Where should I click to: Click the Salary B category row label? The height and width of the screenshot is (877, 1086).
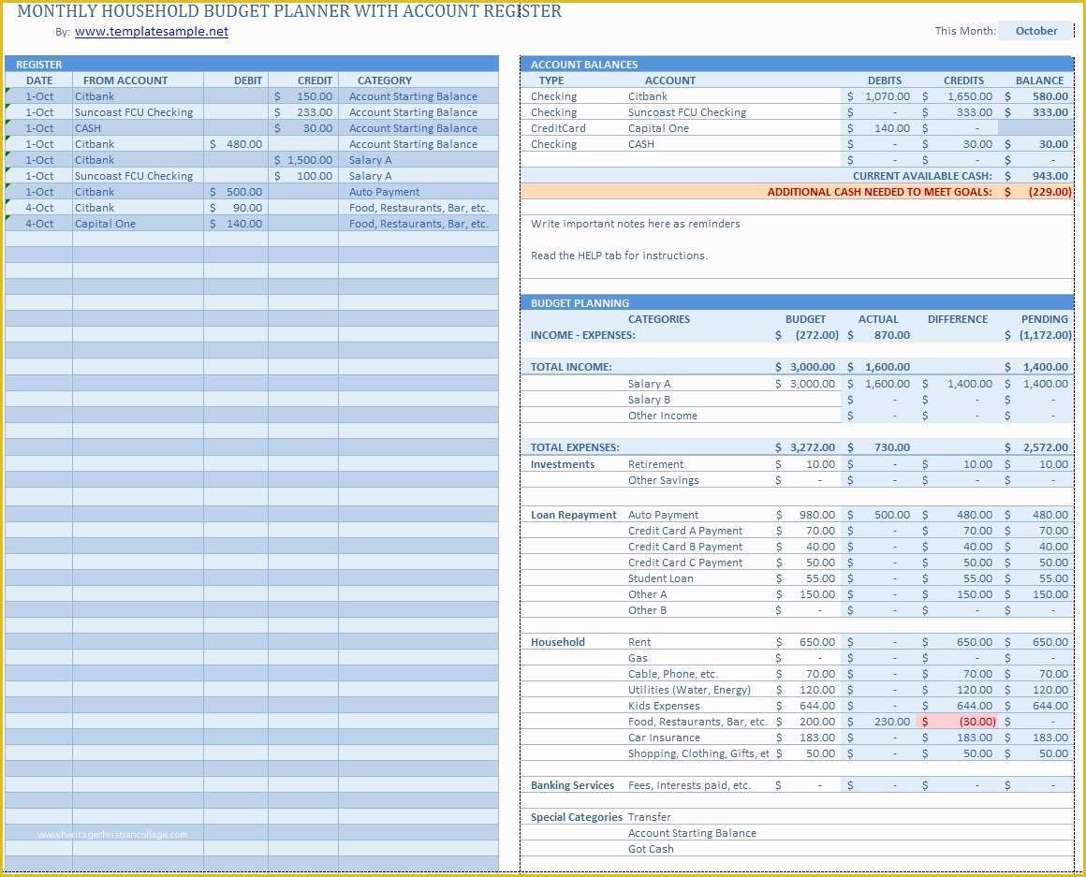(649, 400)
